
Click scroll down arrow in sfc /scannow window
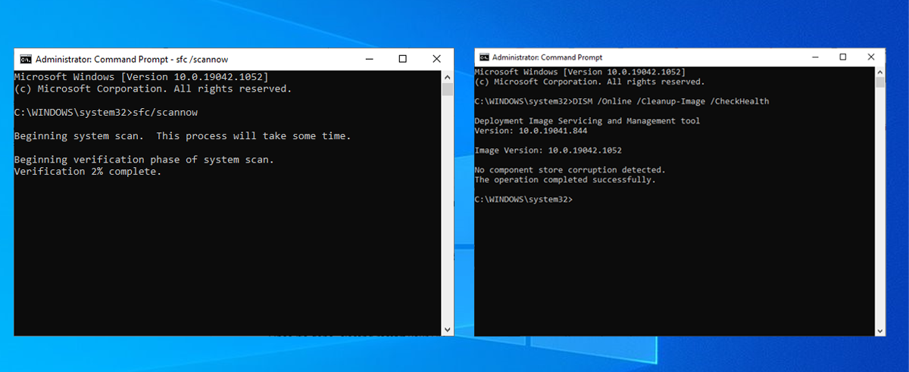[x=448, y=330]
